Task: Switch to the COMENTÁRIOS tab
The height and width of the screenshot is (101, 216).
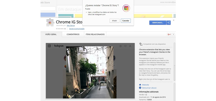Action: pos(73,35)
